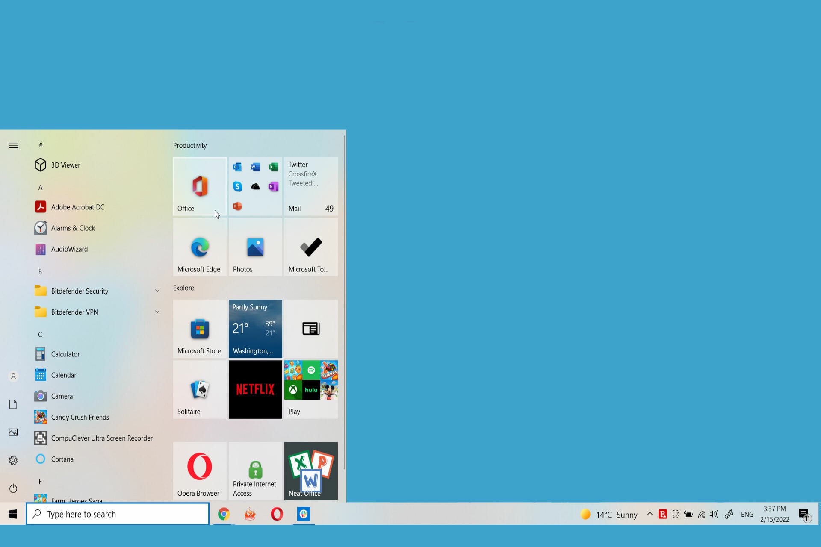Switch the ENG input language

coord(747,514)
